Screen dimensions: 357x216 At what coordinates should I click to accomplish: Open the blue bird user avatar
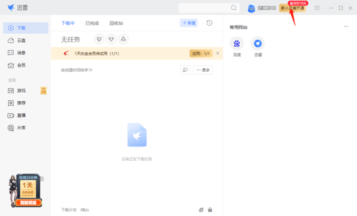(x=251, y=8)
